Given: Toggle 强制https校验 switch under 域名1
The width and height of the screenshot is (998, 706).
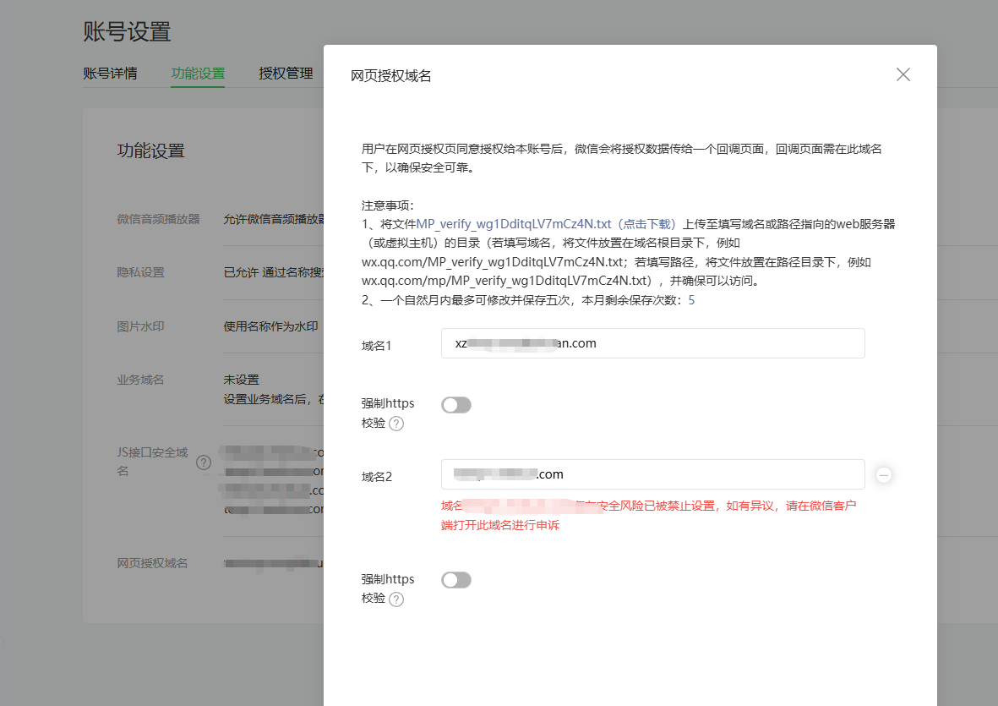Looking at the screenshot, I should [456, 405].
